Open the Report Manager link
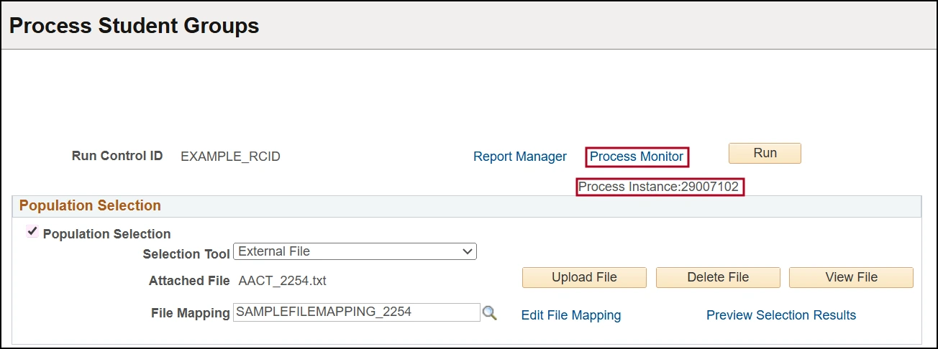 pos(519,157)
